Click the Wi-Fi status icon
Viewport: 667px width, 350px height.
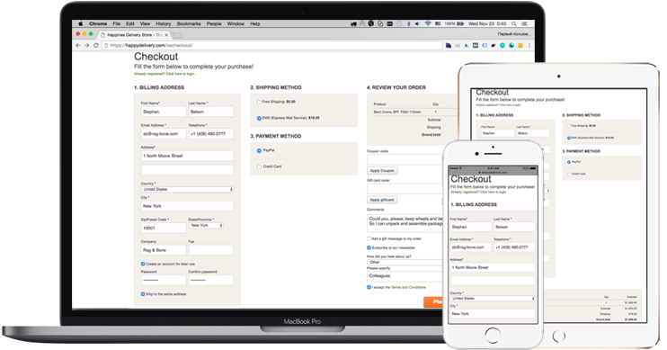[428, 24]
